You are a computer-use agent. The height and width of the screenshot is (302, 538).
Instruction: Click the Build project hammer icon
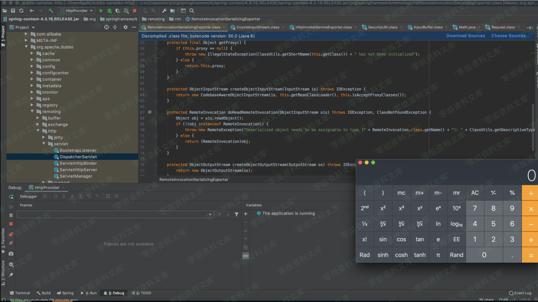click(x=51, y=11)
